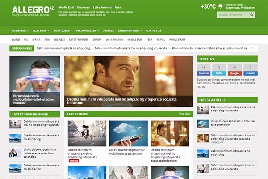The image size is (268, 179).
Task: Click the Nasonogan, Philippines location text
Action: coord(240,8)
